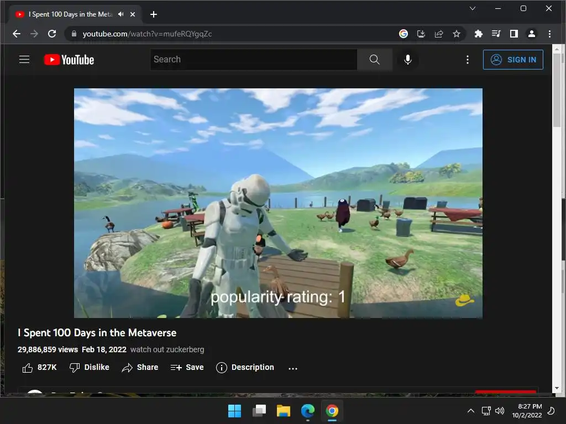The height and width of the screenshot is (424, 566).
Task: Open the Google icon in address bar
Action: click(x=403, y=34)
